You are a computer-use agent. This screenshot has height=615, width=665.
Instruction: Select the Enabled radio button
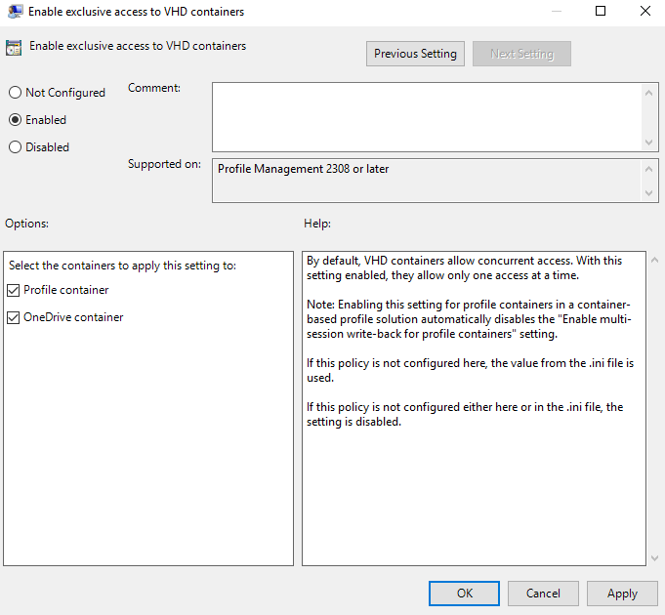click(15, 120)
